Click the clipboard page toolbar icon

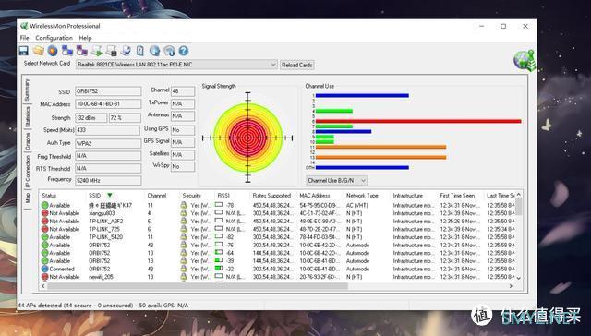tap(139, 51)
